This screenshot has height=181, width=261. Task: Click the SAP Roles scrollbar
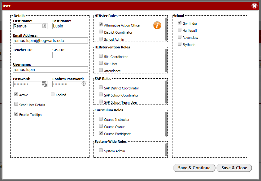pyautogui.click(x=166, y=92)
